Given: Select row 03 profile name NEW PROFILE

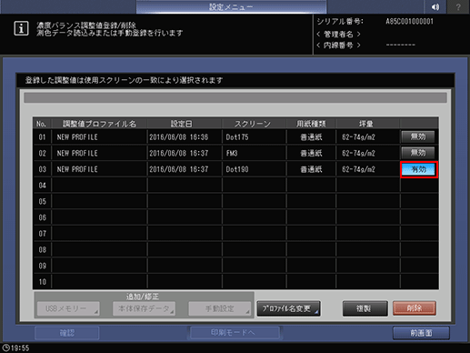Looking at the screenshot, I should [77, 169].
